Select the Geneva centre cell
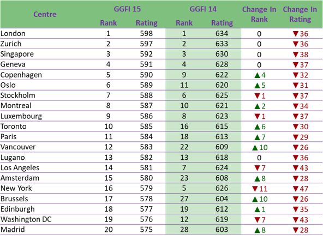This screenshot has height=240, width=323. (13, 64)
